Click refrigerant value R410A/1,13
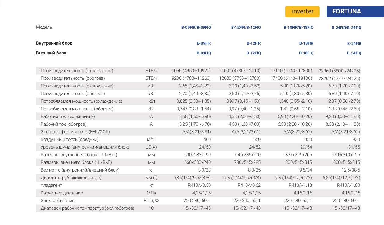 click(x=300, y=185)
